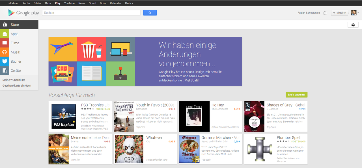Click the Google Play logo
This screenshot has height=168, width=362.
pyautogui.click(x=24, y=13)
